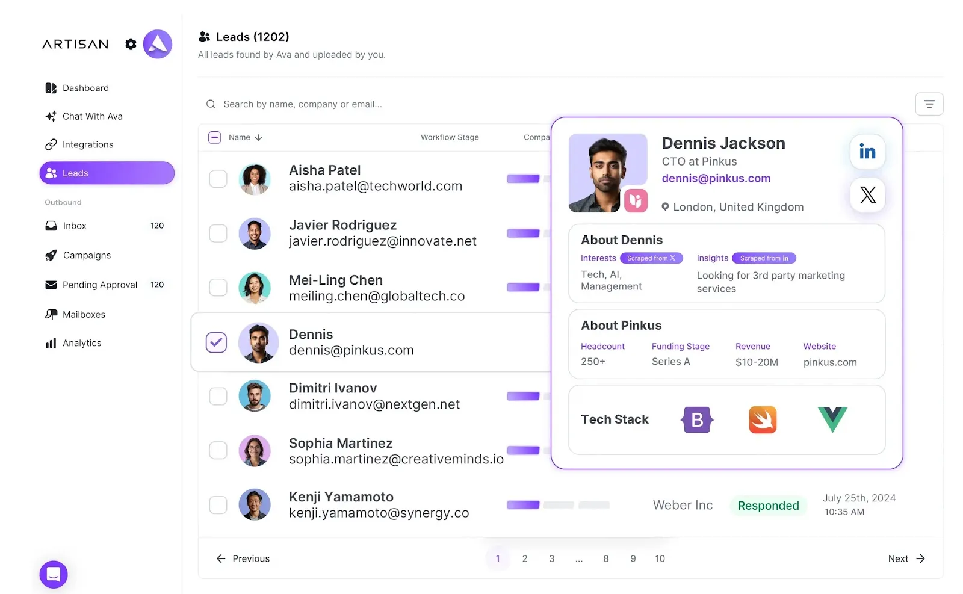
Task: Click dennis@pinkus.com link in profile card
Action: coord(716,178)
